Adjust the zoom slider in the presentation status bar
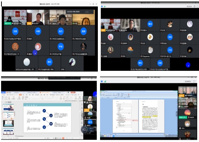 pyautogui.click(x=73, y=138)
